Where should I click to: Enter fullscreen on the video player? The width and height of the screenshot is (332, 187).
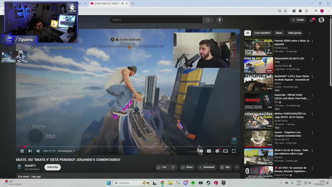coord(234,151)
